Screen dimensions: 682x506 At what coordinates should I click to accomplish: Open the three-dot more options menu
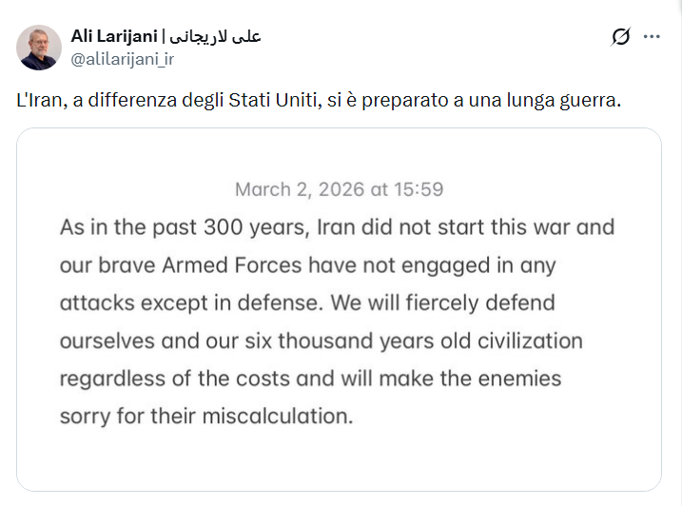(x=652, y=37)
